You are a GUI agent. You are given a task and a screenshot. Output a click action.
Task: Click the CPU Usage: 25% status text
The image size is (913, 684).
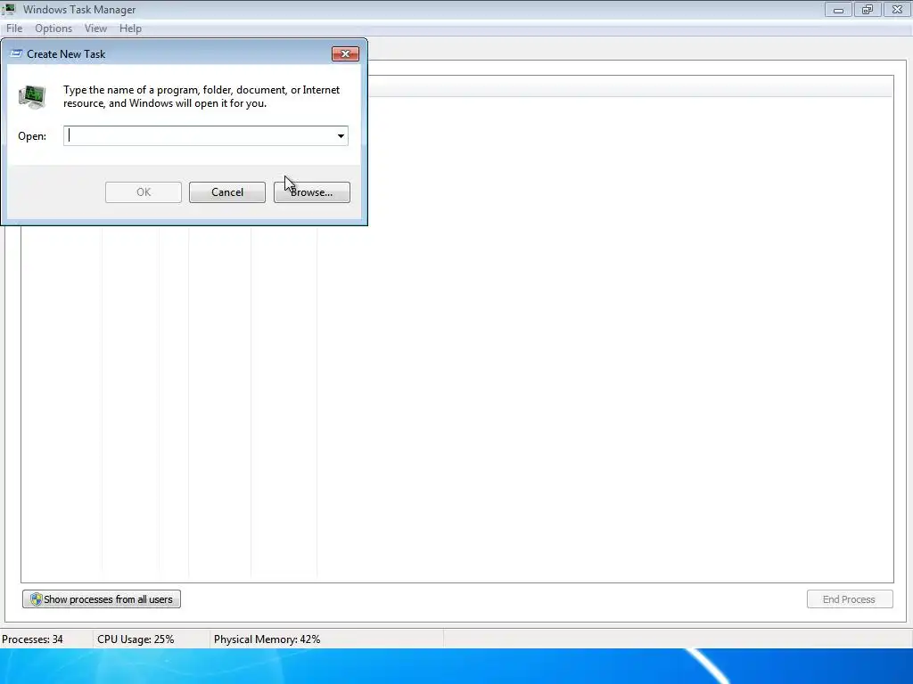136,639
